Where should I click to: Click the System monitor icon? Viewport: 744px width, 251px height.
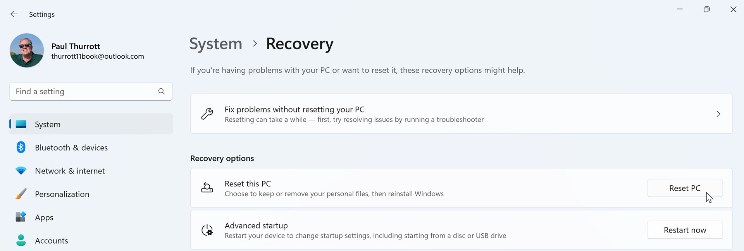click(x=21, y=124)
